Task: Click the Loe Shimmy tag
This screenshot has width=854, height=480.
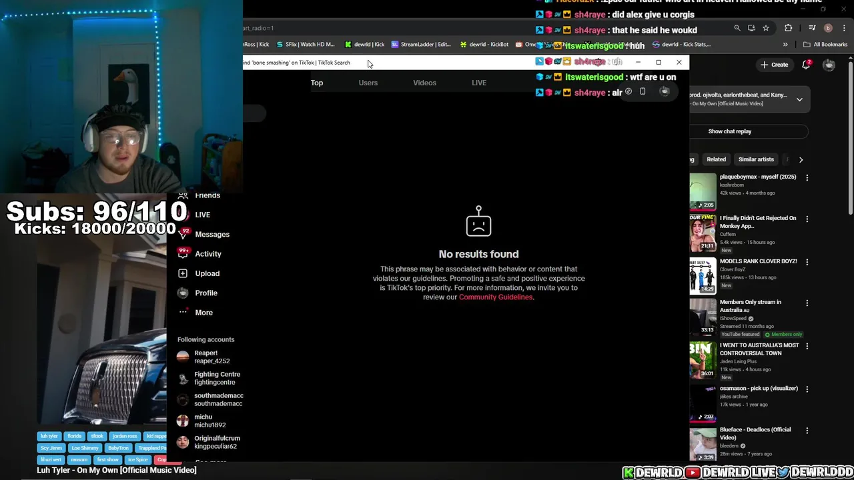Action: pyautogui.click(x=85, y=448)
